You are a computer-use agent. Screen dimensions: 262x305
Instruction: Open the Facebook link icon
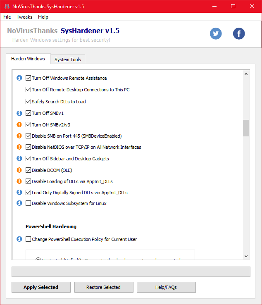tap(239, 33)
